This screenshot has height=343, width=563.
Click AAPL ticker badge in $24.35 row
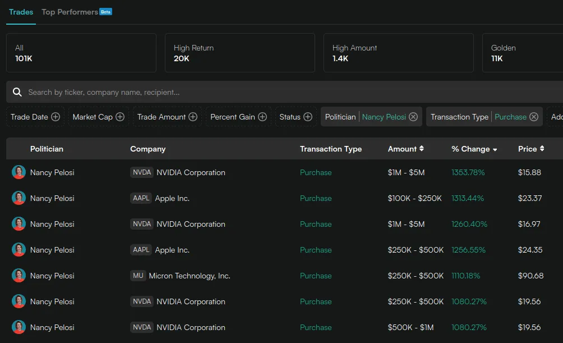(141, 250)
